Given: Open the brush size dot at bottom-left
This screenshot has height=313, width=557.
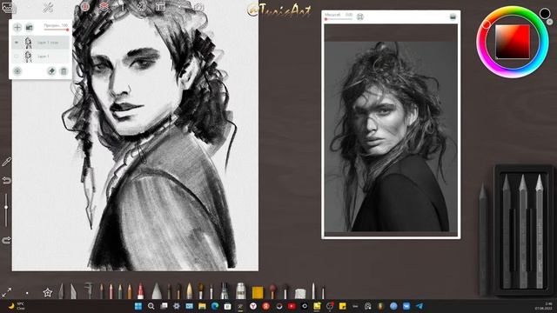Looking at the screenshot, I should click(27, 293).
